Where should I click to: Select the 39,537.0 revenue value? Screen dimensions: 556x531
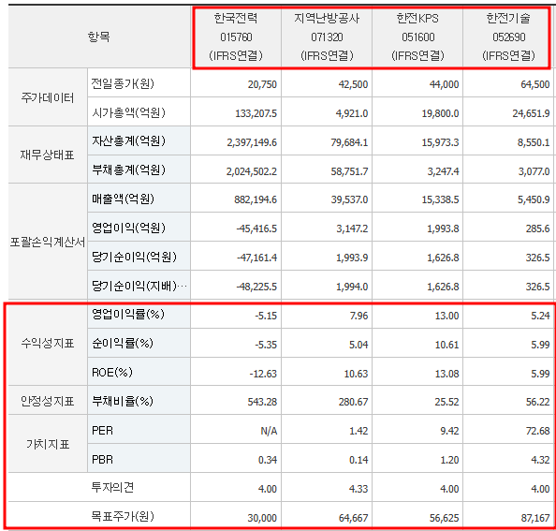click(x=349, y=199)
